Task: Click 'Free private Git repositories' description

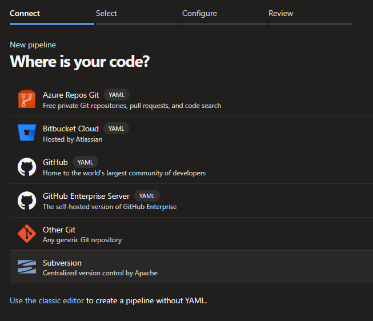Action: click(132, 106)
